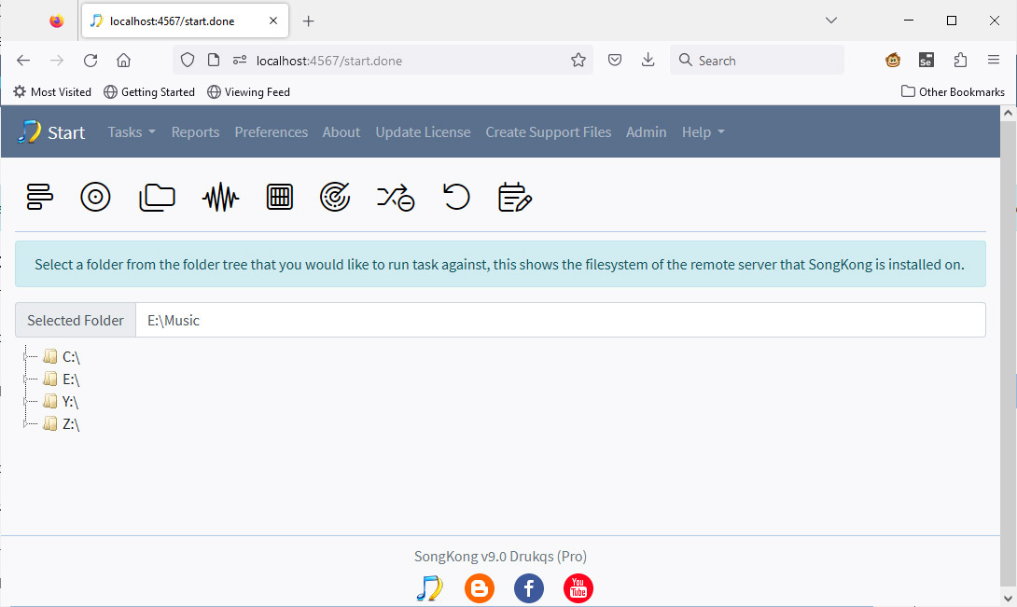Image resolution: width=1017 pixels, height=607 pixels.
Task: Open the YouTube icon in footer
Action: pos(578,588)
